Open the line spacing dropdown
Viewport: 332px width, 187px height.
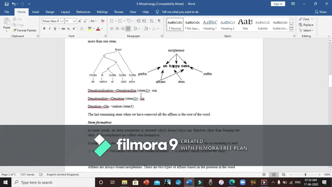coord(136,29)
